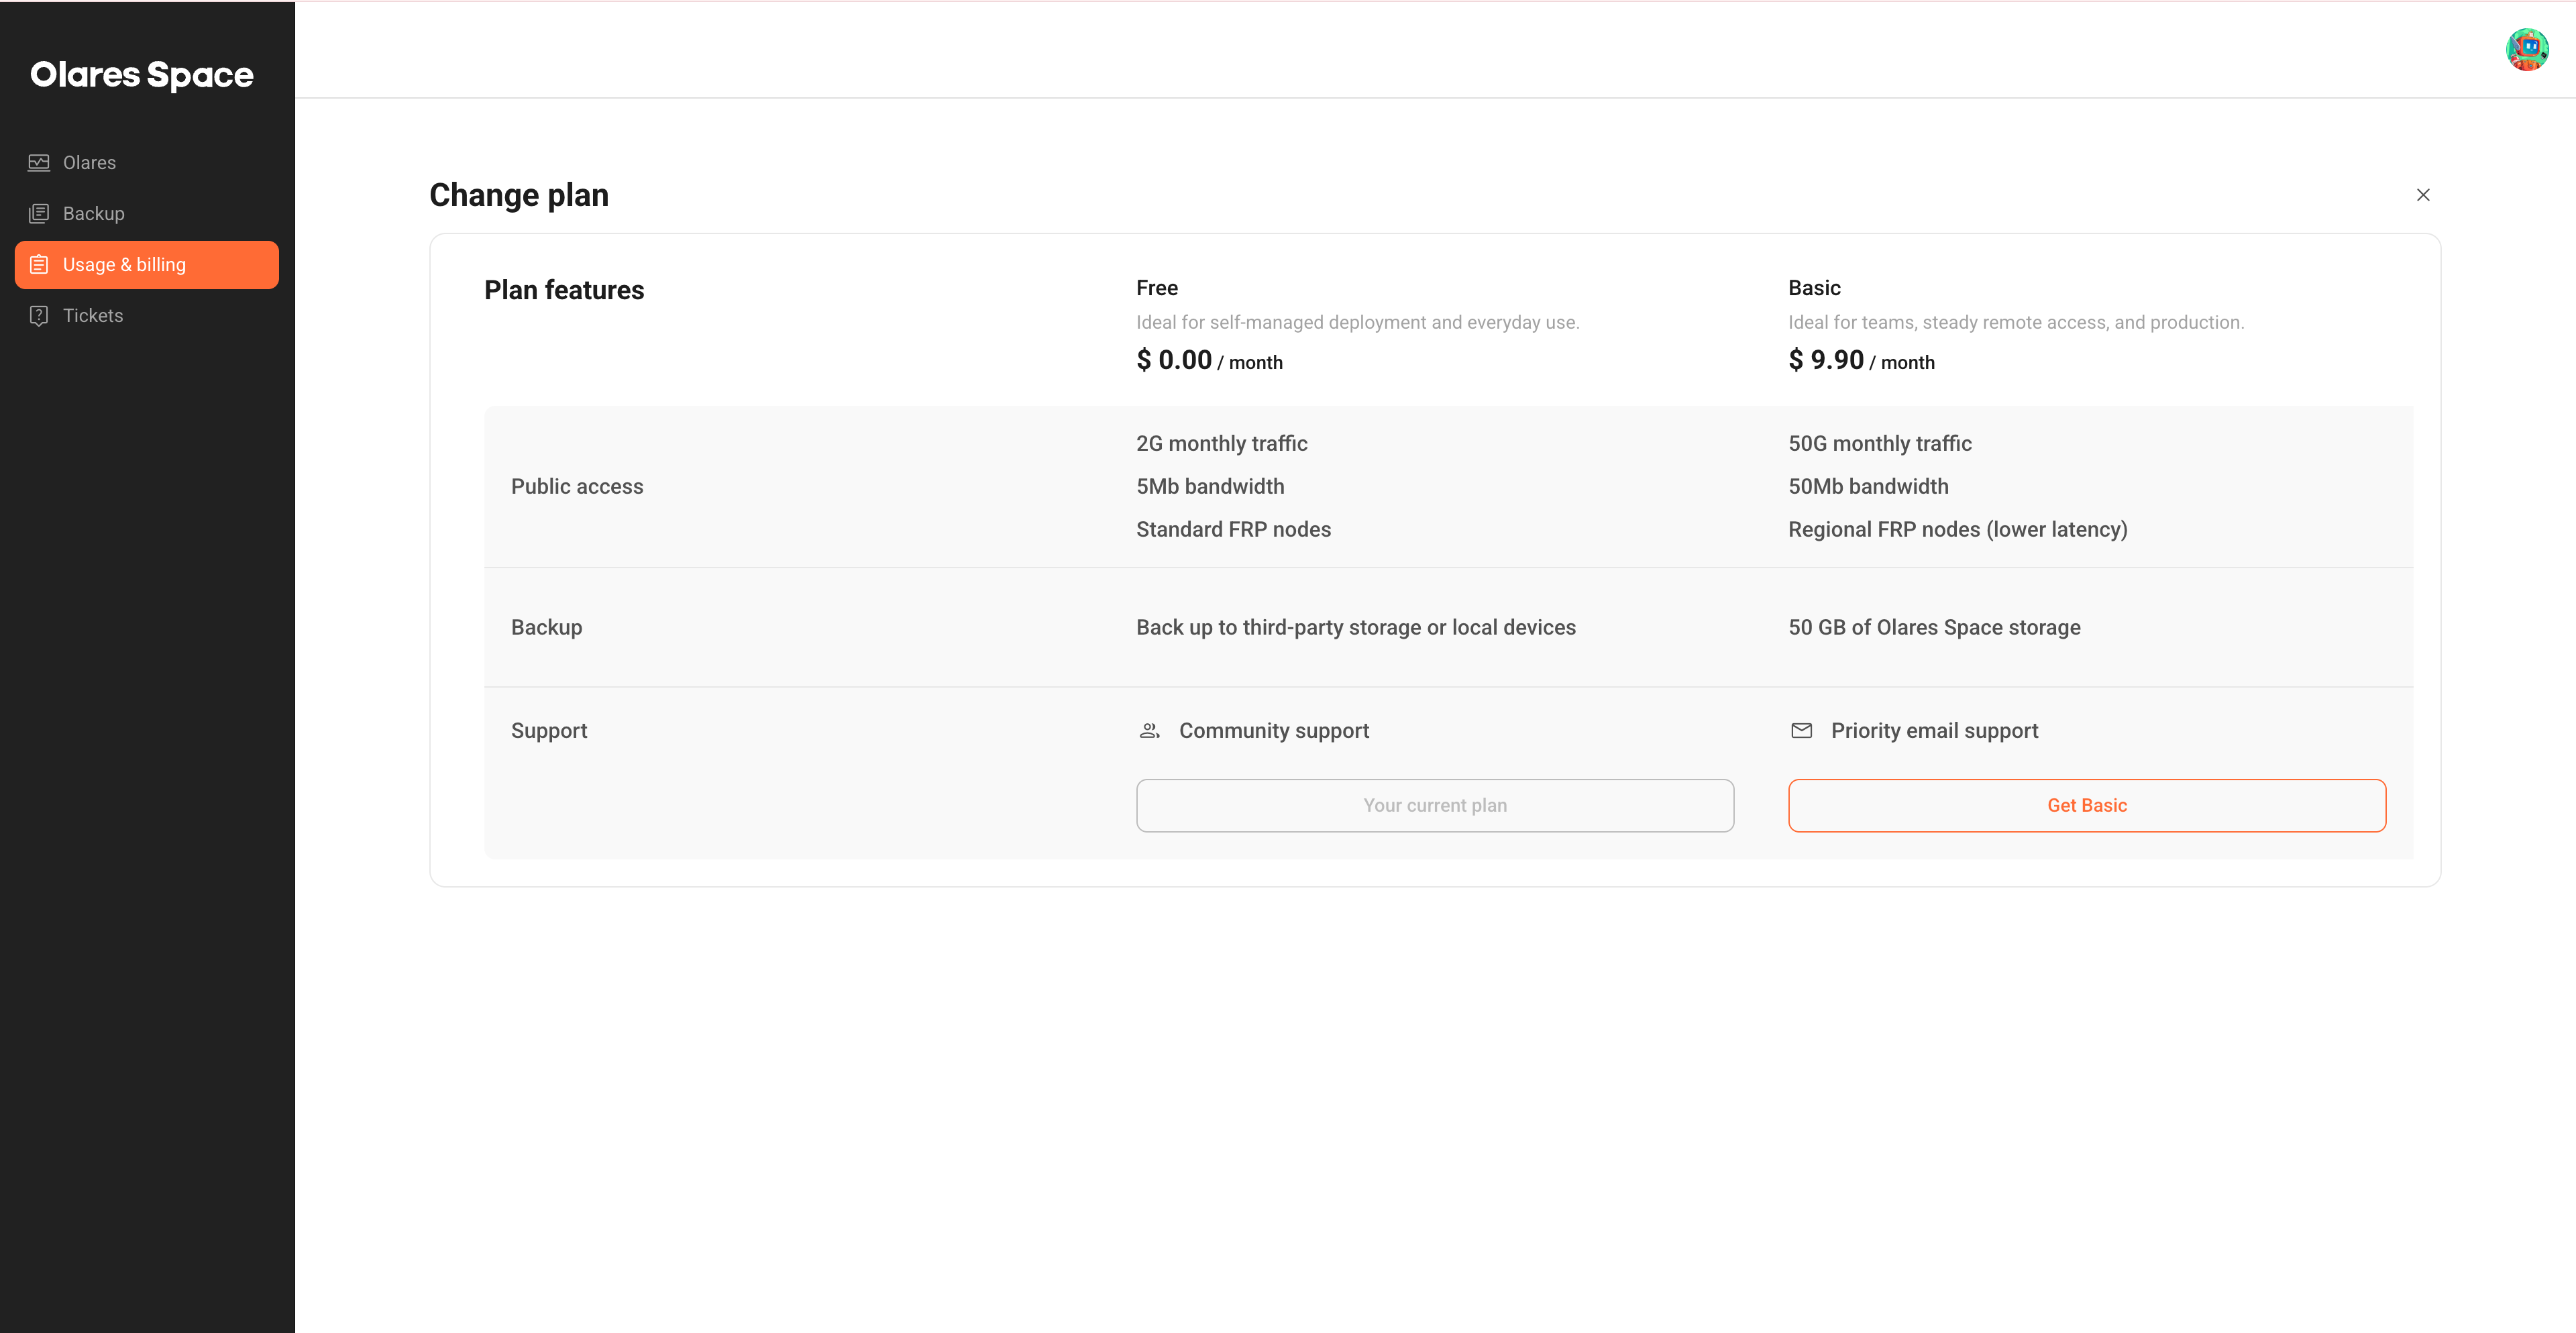Go to the Backup section
The height and width of the screenshot is (1333, 2576).
(x=147, y=214)
